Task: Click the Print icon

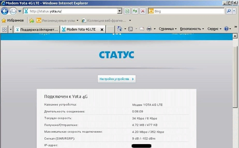Action: [x=149, y=29]
